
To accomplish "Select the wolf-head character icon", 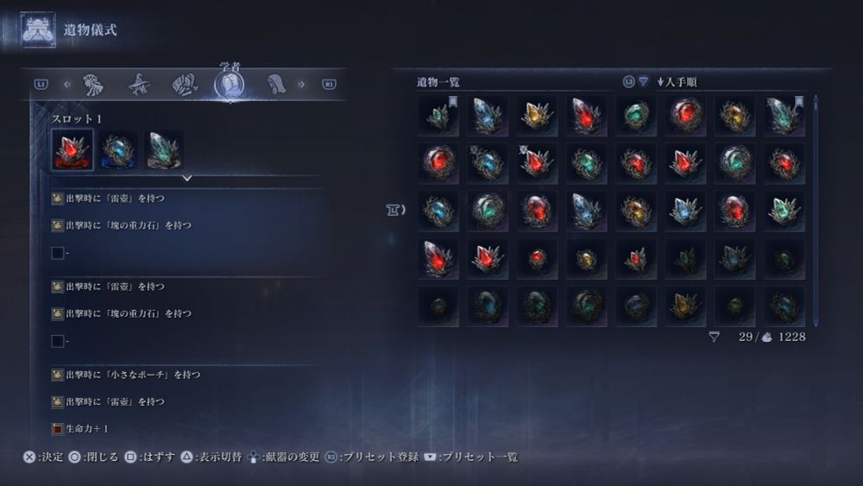I will pyautogui.click(x=93, y=85).
